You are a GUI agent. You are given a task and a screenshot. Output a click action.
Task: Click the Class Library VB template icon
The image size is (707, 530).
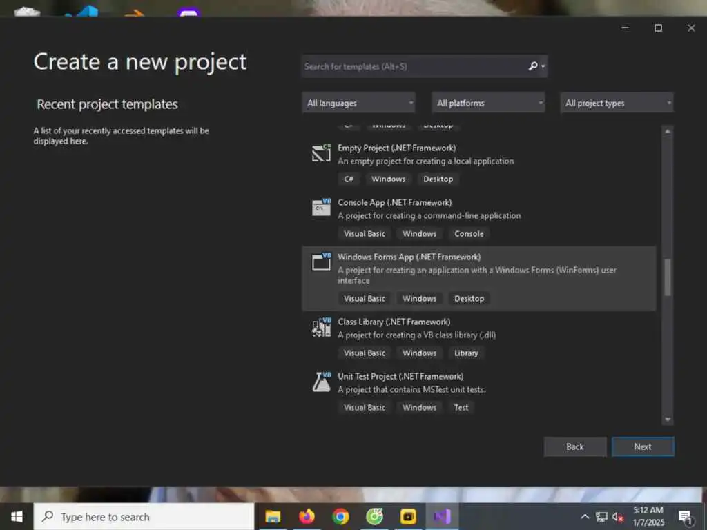(x=321, y=327)
